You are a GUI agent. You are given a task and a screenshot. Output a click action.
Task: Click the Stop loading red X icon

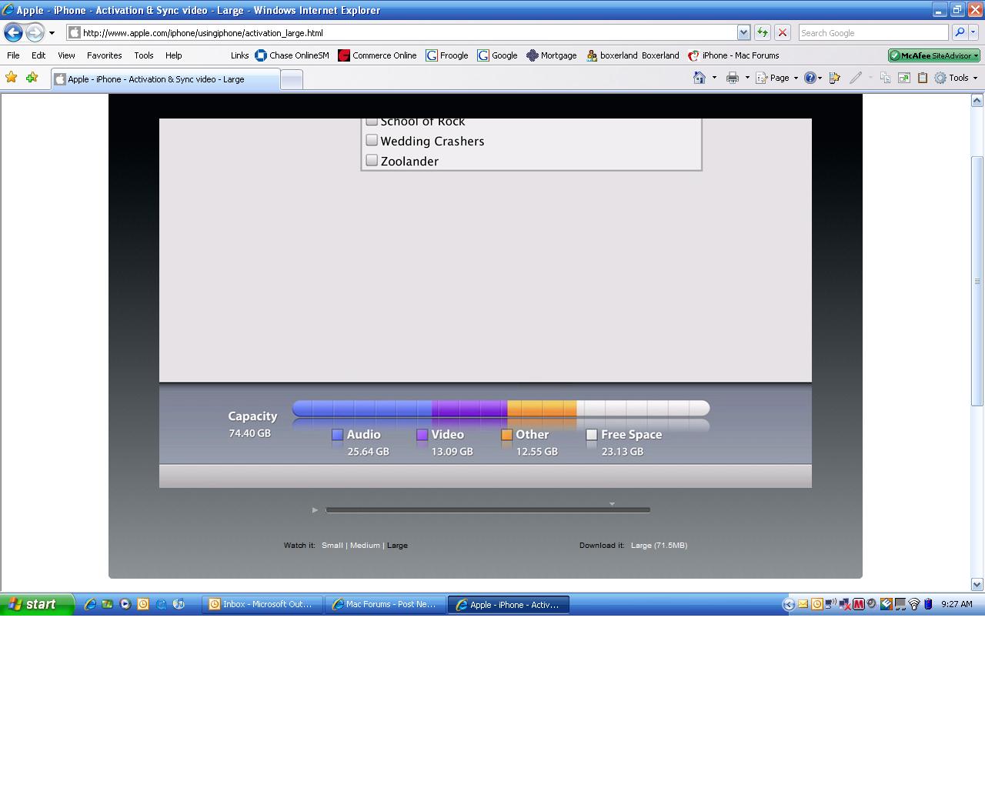pyautogui.click(x=783, y=32)
